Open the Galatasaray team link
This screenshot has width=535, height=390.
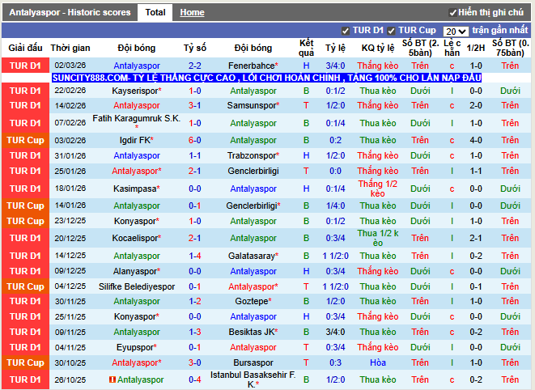[252, 256]
